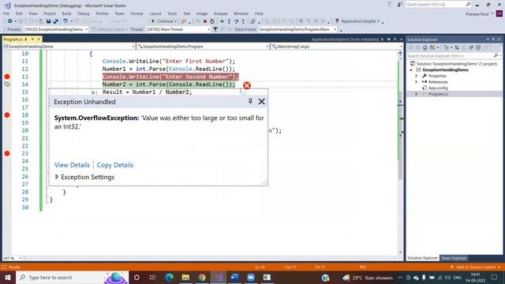Open File Explorer from the taskbar
The image size is (505, 284).
tap(185, 277)
